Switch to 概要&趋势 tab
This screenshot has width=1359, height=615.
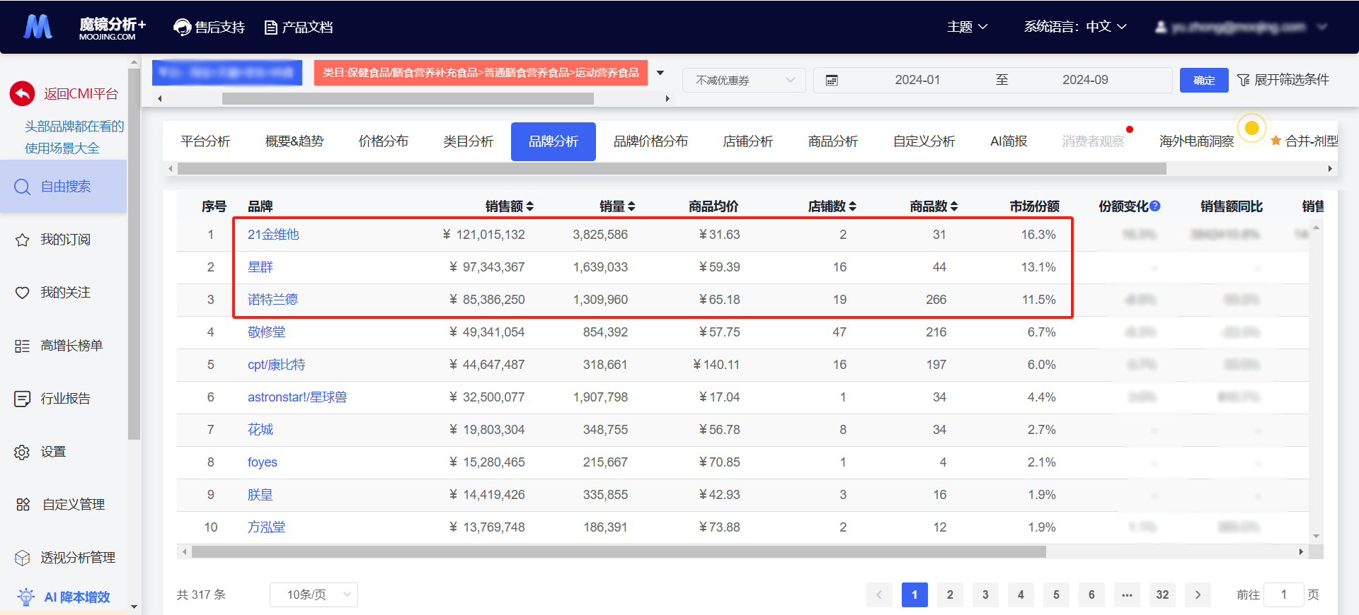coord(294,141)
